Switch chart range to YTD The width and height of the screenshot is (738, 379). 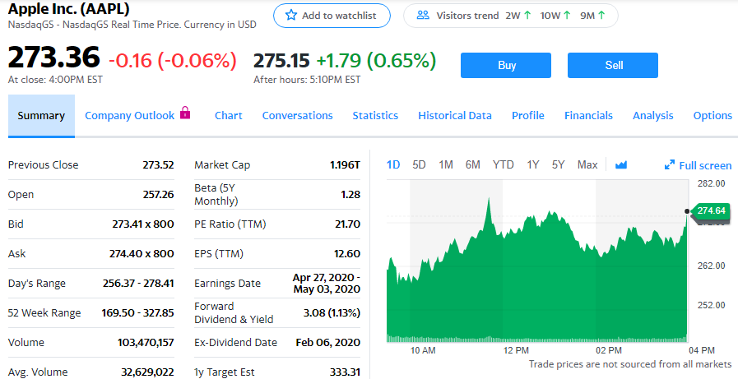click(503, 165)
